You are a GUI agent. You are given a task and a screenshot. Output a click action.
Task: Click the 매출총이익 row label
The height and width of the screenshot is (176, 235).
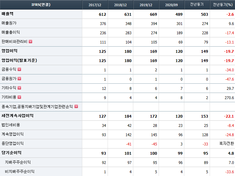click(x=11, y=32)
